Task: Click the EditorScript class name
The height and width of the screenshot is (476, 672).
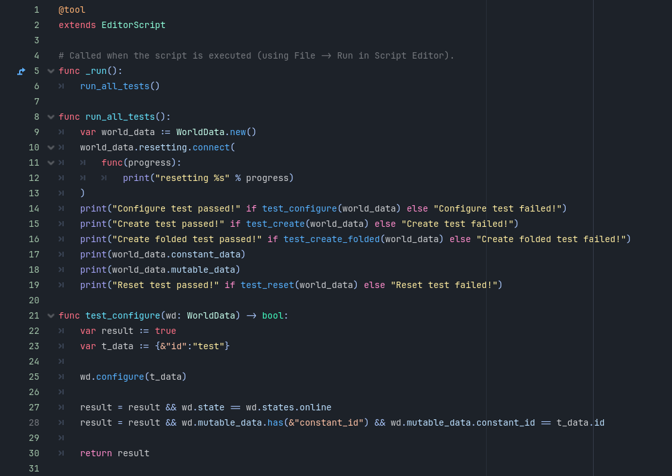Action: pyautogui.click(x=133, y=25)
